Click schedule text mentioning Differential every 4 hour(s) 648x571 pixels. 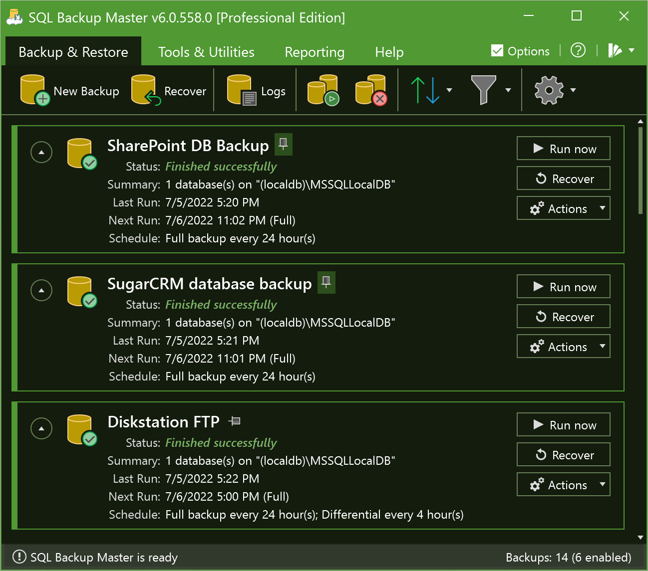click(x=315, y=514)
